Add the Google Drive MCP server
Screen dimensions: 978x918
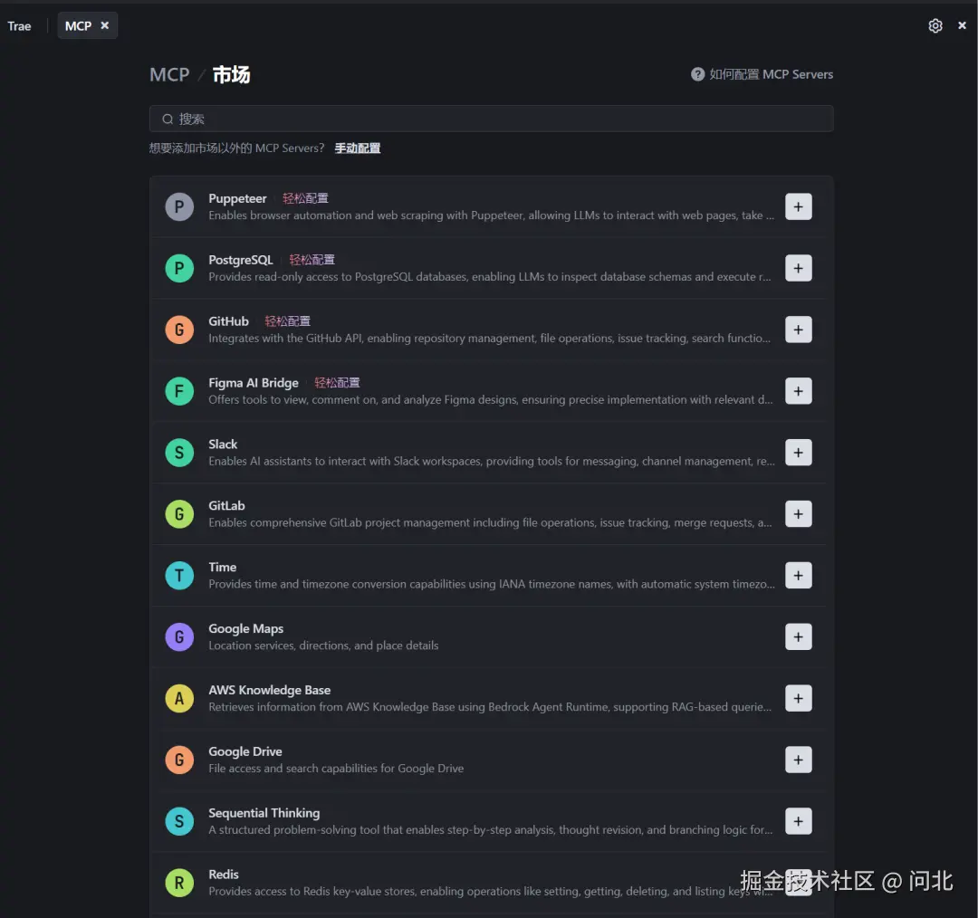pyautogui.click(x=798, y=760)
